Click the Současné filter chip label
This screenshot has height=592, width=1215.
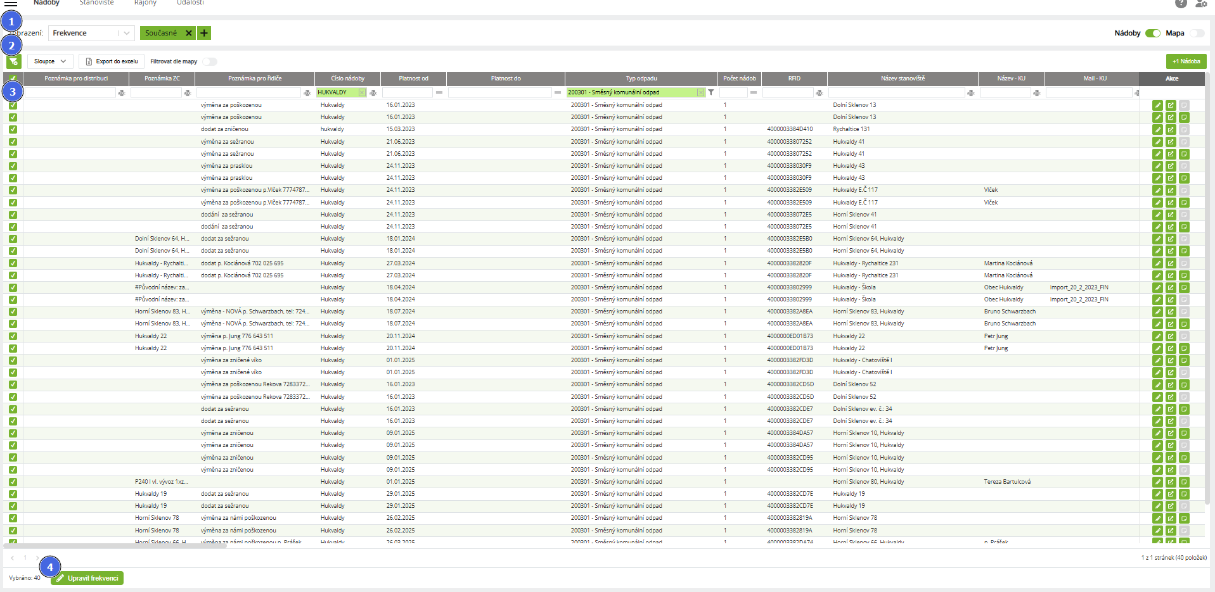click(161, 33)
